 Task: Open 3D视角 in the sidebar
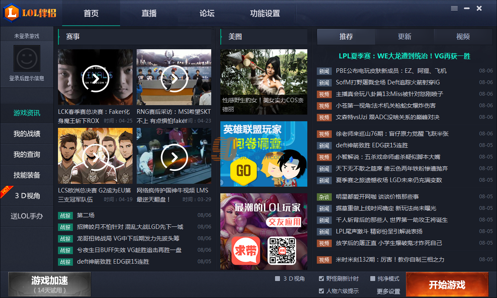(27, 196)
